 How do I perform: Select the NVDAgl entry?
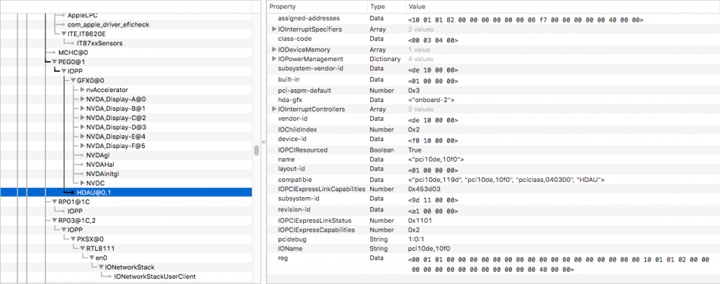click(x=98, y=155)
